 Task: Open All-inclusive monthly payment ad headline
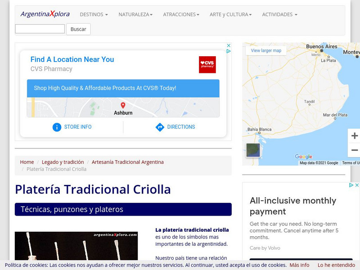click(x=293, y=206)
